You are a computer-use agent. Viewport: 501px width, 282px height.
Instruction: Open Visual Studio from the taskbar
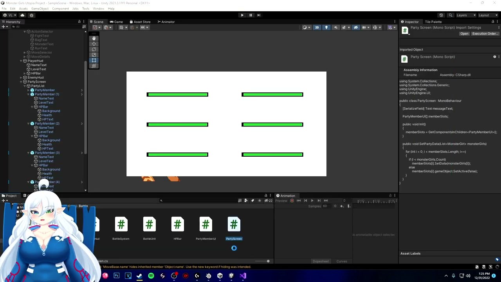click(243, 276)
